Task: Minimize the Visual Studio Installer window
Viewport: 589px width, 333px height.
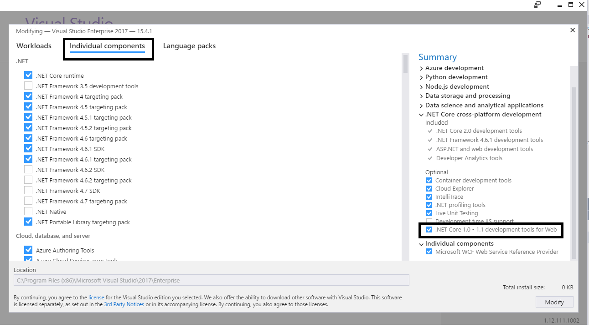Action: (x=559, y=5)
